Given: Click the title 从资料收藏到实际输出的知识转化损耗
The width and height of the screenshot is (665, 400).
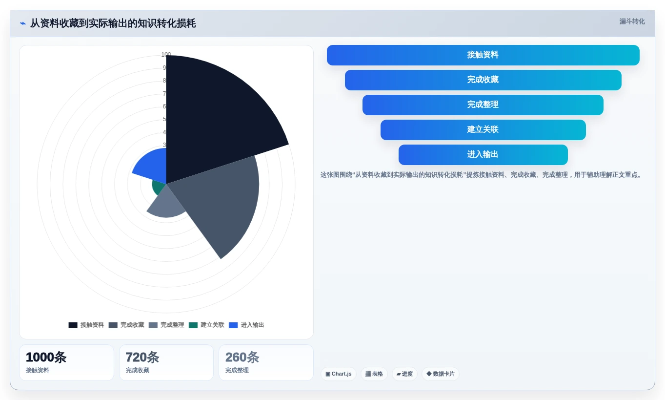Looking at the screenshot, I should [113, 23].
